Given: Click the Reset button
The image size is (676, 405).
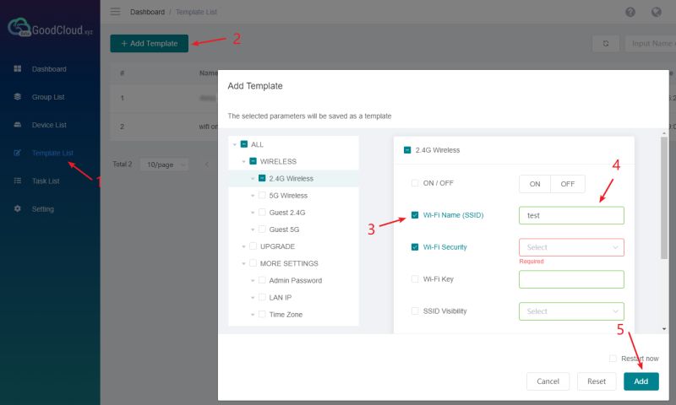Looking at the screenshot, I should (597, 381).
